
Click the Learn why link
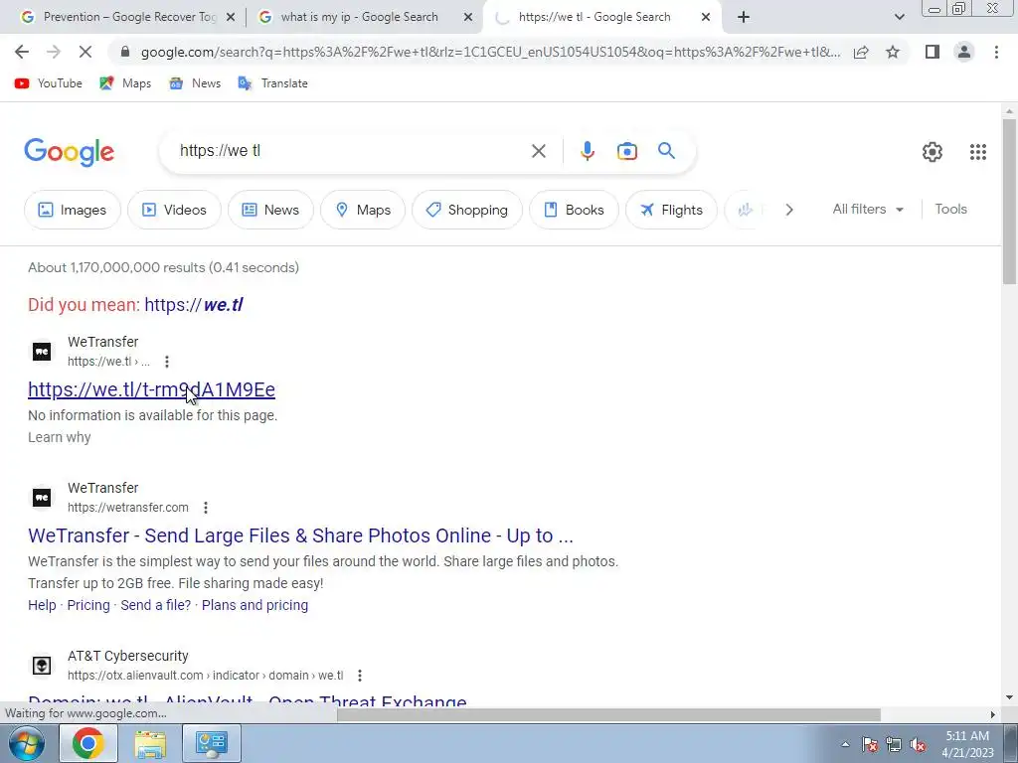pos(59,437)
